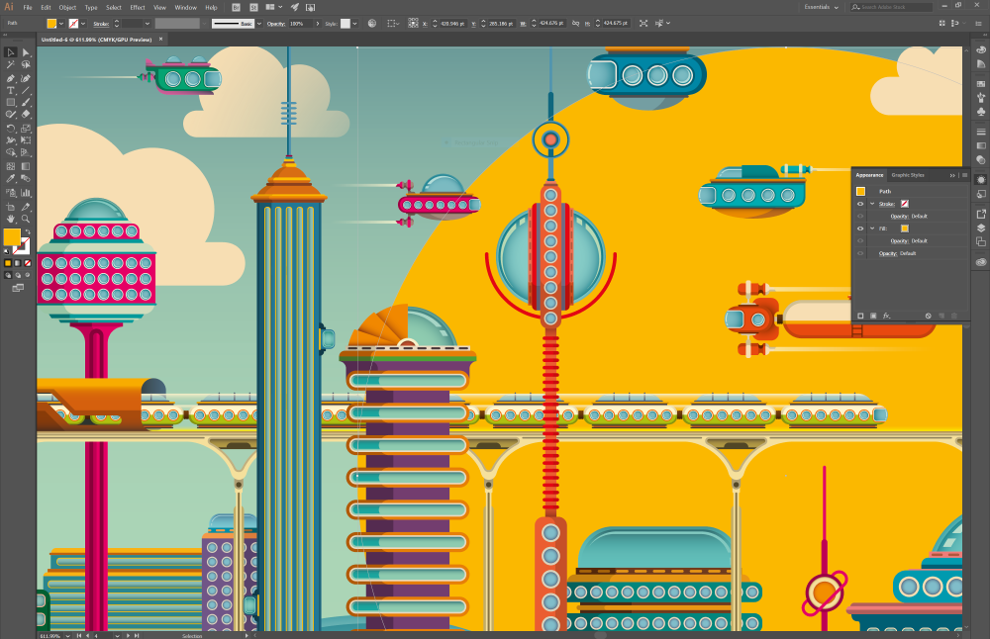Collapse the Appearance panel with double arrows

[952, 175]
